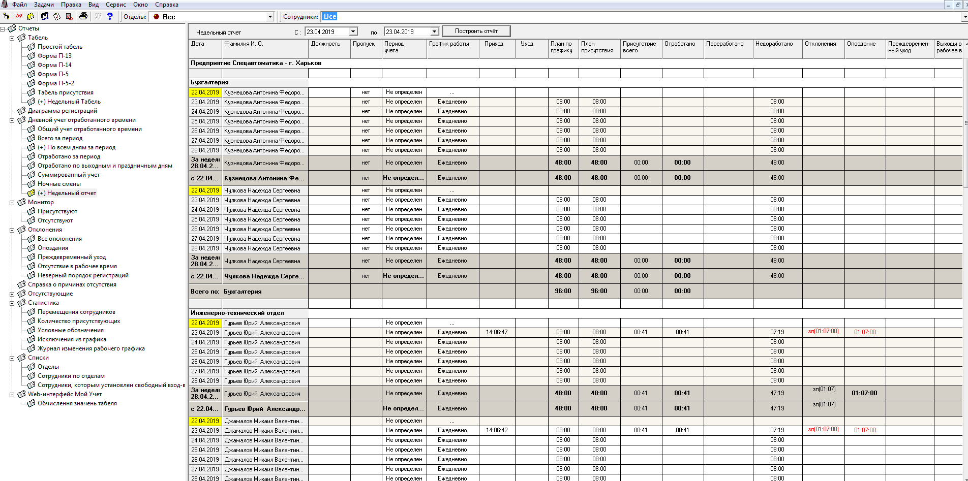This screenshot has width=968, height=481.
Task: Click the red chart graph toolbar icon
Action: click(x=19, y=16)
